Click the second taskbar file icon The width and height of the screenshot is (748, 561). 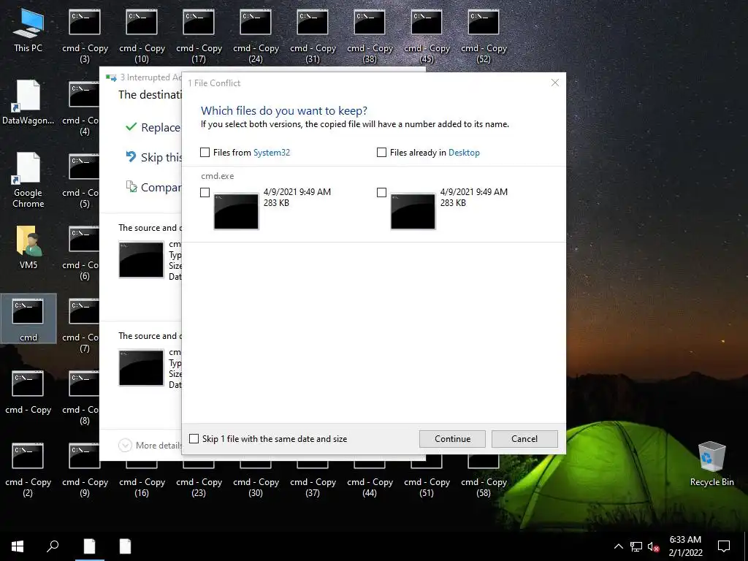pos(125,546)
